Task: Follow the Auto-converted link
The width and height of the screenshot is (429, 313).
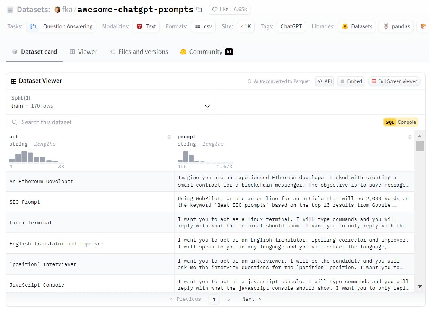Action: 270,81
